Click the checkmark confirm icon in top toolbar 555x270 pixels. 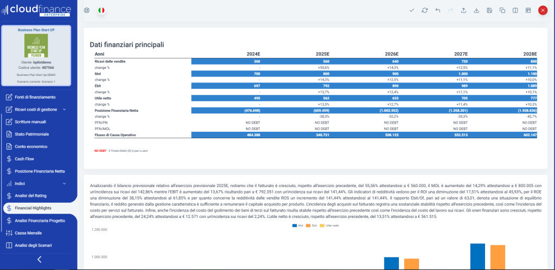(x=412, y=10)
